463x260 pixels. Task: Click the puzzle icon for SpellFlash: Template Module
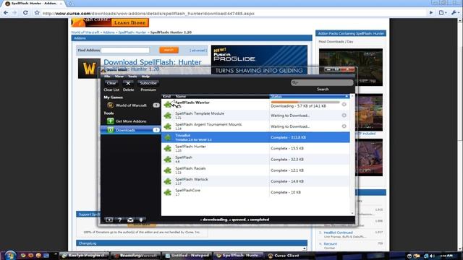[x=168, y=116]
